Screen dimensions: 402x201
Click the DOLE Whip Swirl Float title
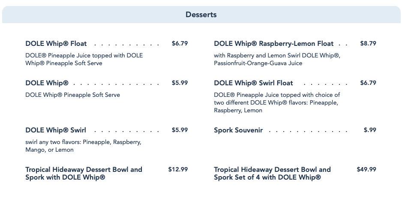coord(253,83)
